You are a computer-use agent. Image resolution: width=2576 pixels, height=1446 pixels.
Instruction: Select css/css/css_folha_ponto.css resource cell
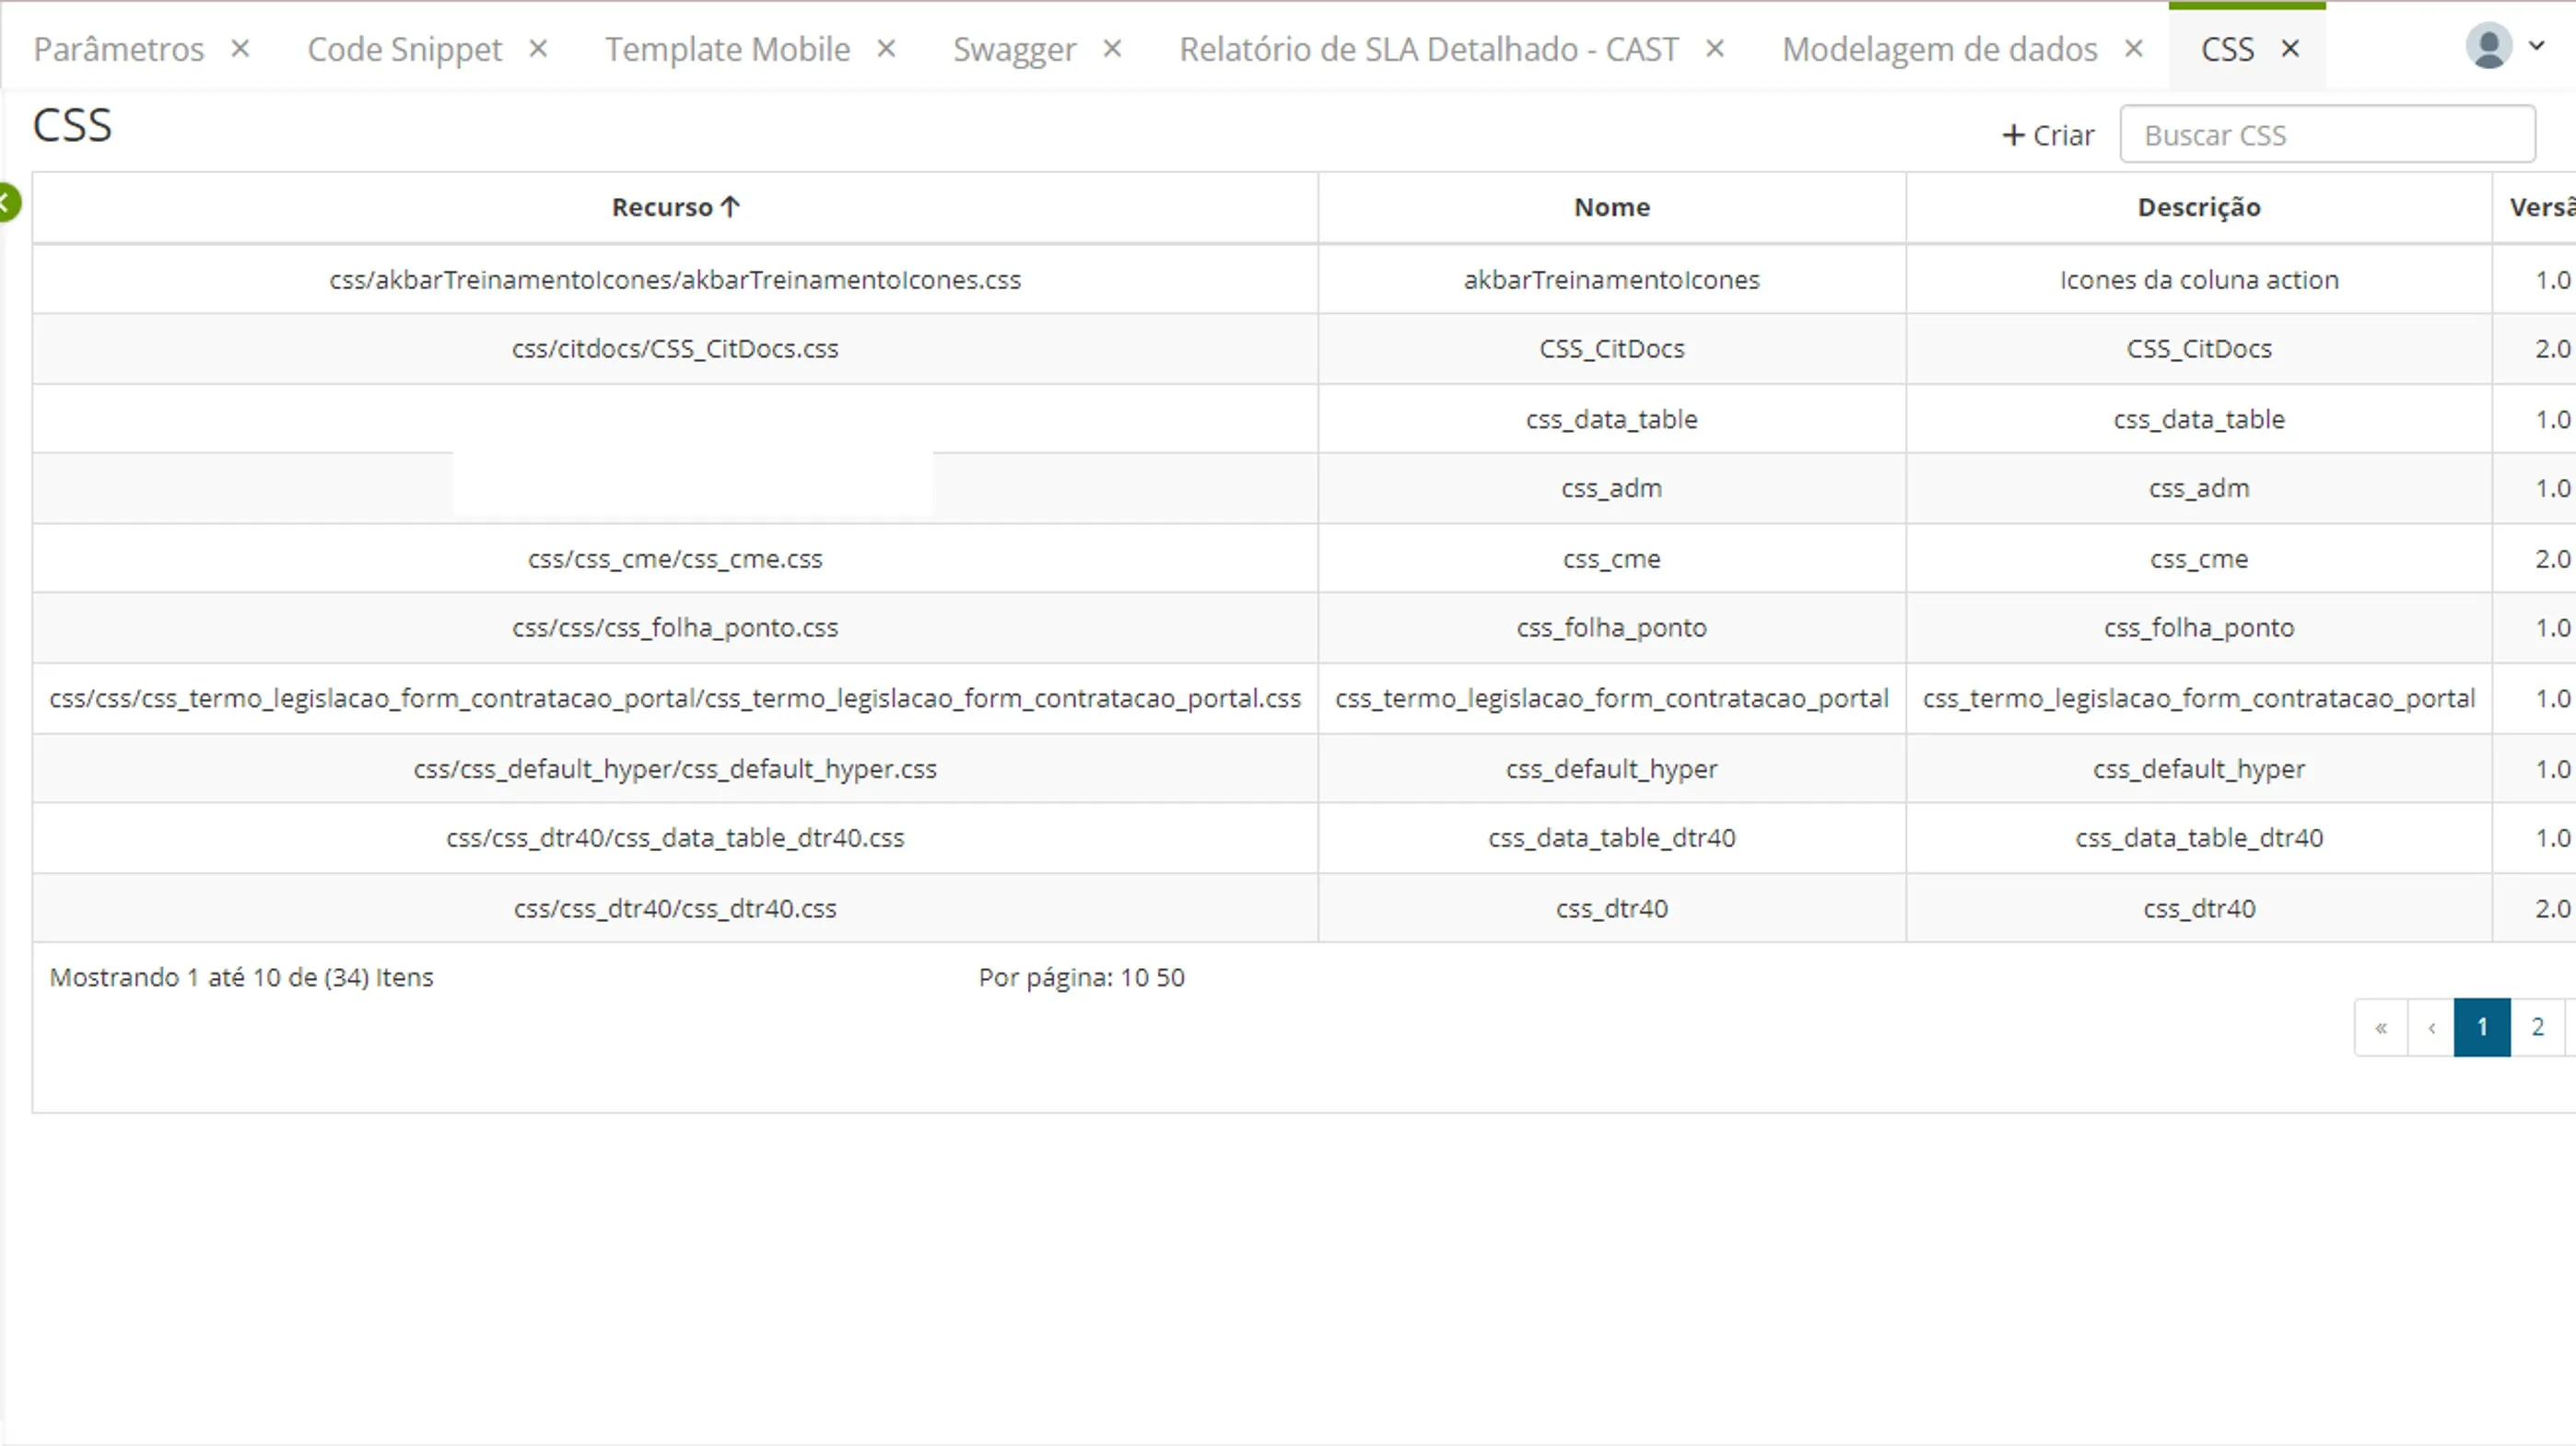675,628
